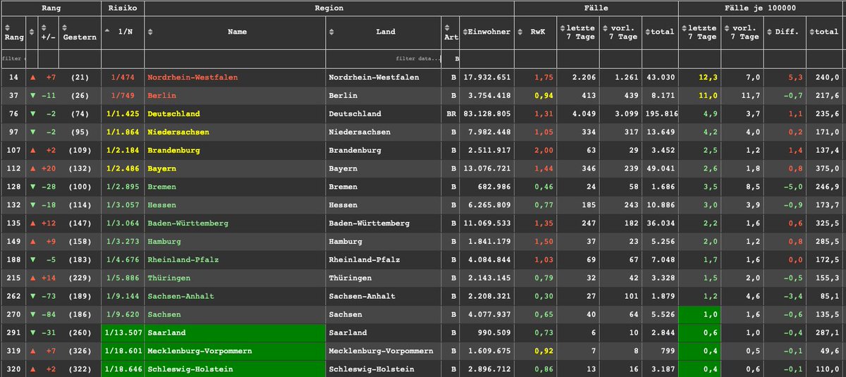
Task: Open the yellow Brandenburg region name
Action: tap(173, 150)
